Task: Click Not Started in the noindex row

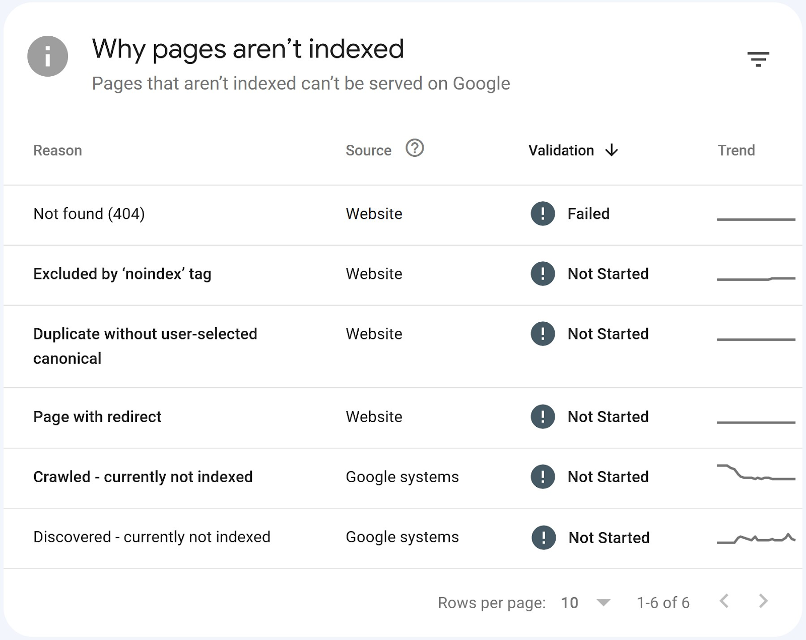Action: click(608, 274)
